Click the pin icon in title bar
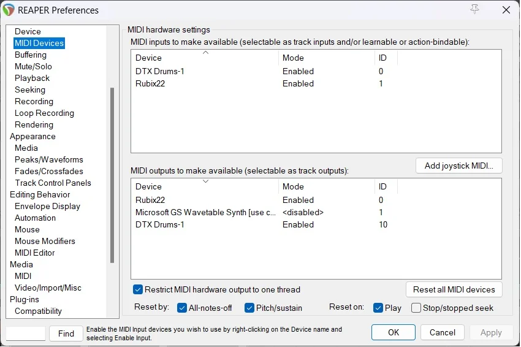Image resolution: width=521 pixels, height=347 pixels. 474,9
